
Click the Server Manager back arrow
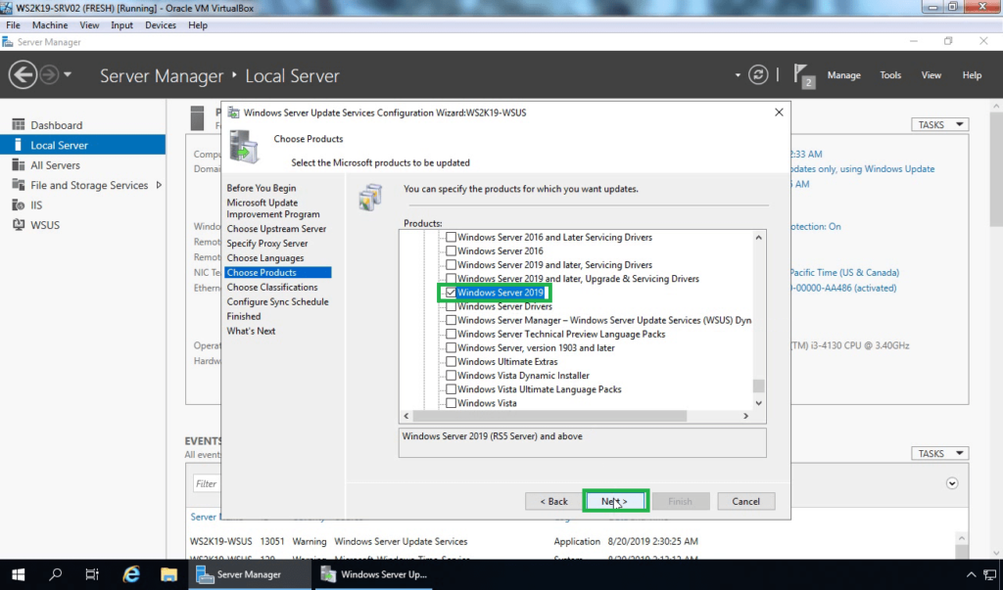pyautogui.click(x=23, y=75)
